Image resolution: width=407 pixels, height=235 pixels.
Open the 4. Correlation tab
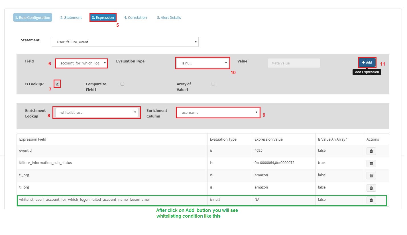[135, 17]
